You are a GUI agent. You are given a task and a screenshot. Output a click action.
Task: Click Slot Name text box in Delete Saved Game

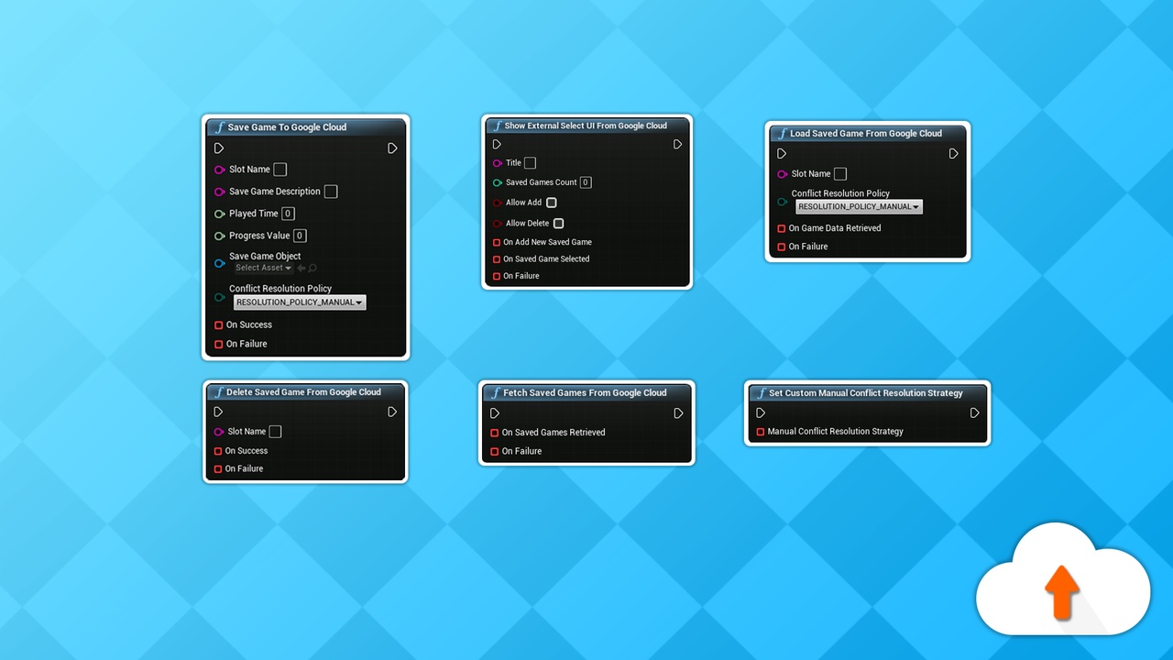pos(275,432)
